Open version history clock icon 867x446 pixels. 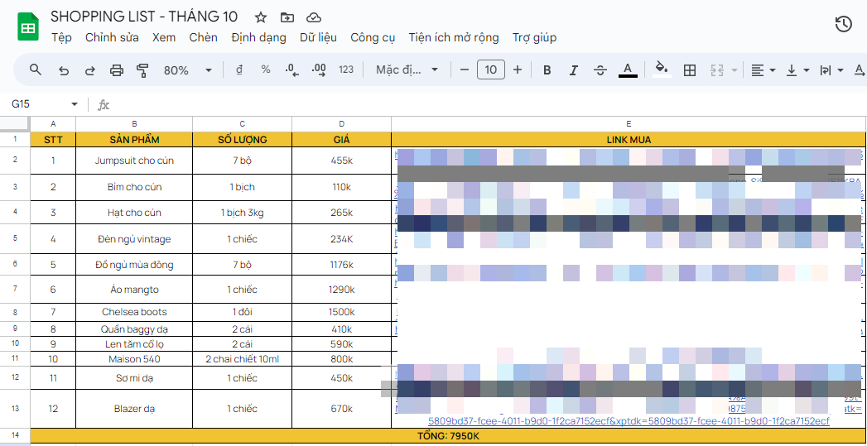pyautogui.click(x=843, y=24)
